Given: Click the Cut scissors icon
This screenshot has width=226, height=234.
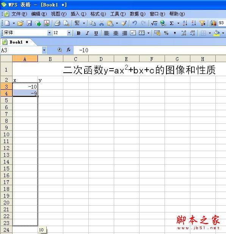Looking at the screenshot, I should pos(102,23).
